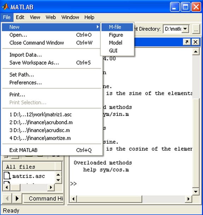Choose Exit MATLAB menu entry
The image size is (203, 215).
point(51,150)
